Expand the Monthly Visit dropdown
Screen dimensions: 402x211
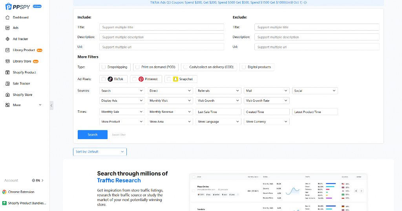point(170,101)
